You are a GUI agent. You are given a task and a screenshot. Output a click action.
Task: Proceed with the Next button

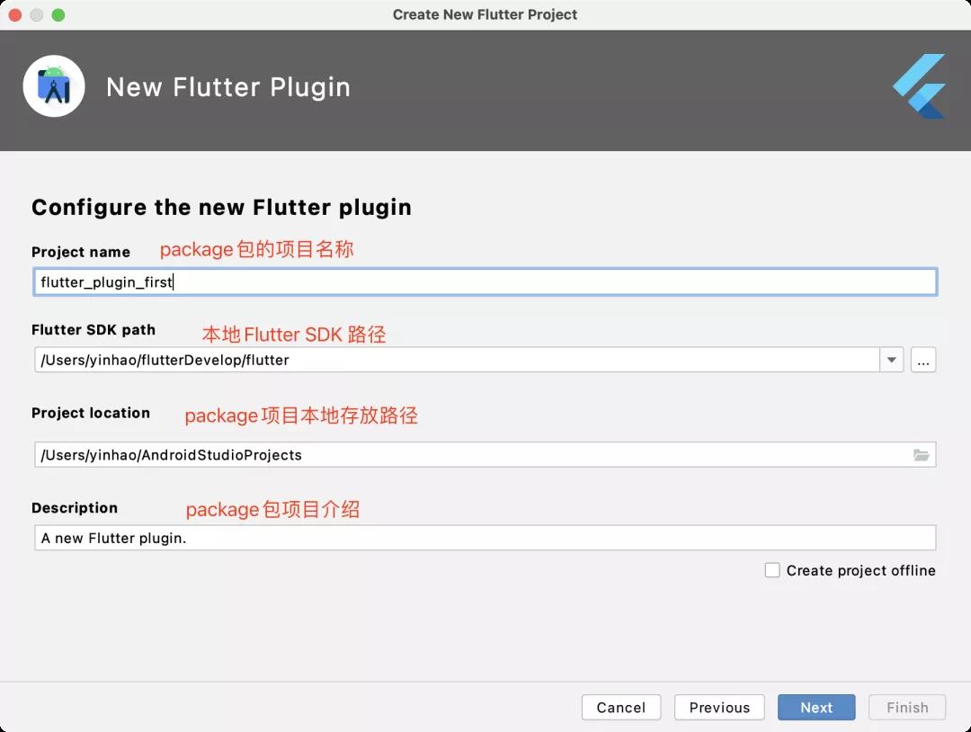click(816, 707)
